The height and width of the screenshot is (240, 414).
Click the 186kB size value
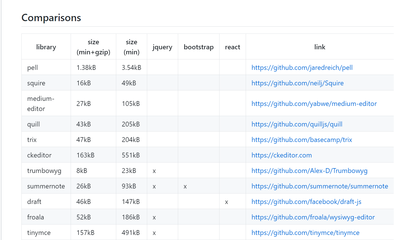[131, 217]
